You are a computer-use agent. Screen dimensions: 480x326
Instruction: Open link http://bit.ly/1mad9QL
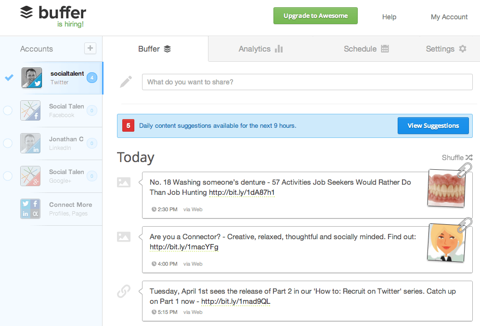pos(236,301)
